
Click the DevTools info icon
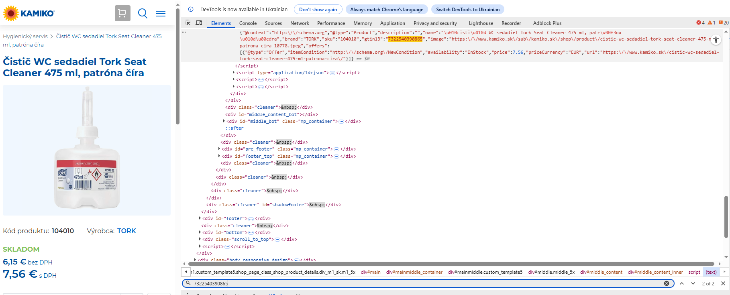(x=191, y=9)
